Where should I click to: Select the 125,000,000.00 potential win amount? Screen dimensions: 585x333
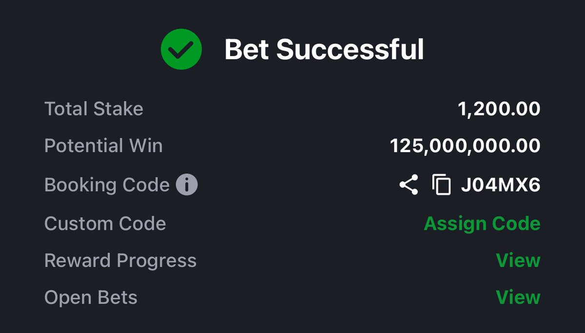click(x=466, y=146)
